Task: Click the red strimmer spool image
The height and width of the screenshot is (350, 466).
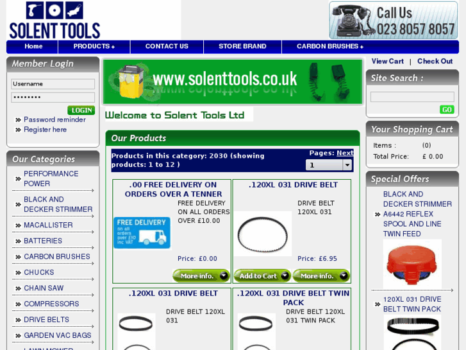Action: (412, 263)
